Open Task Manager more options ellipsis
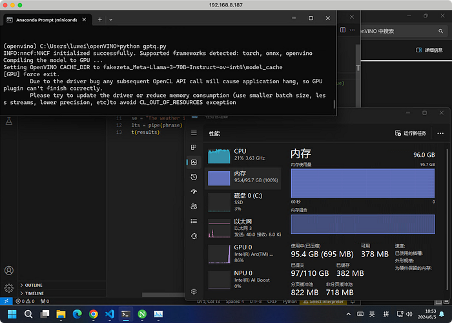Image resolution: width=452 pixels, height=323 pixels. (440, 133)
